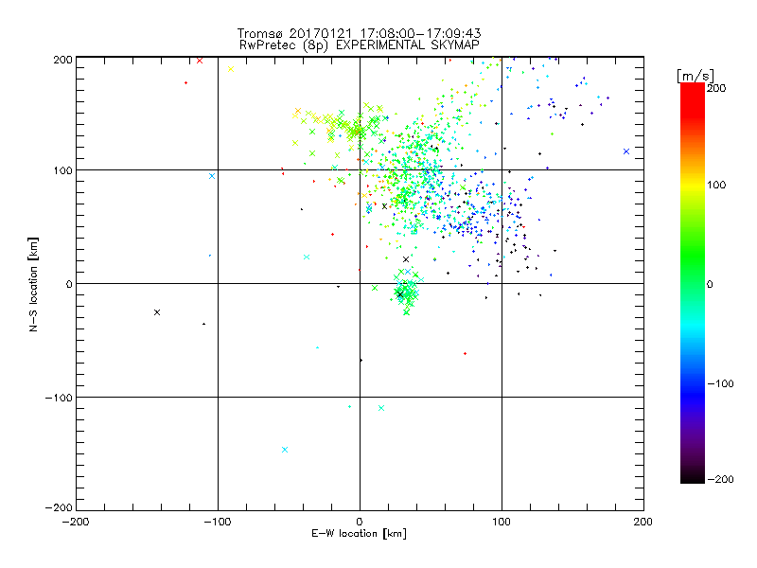Click the subtitle 'RwPretec (8p) EXPERIMENTAL SKYMAP'

point(359,45)
